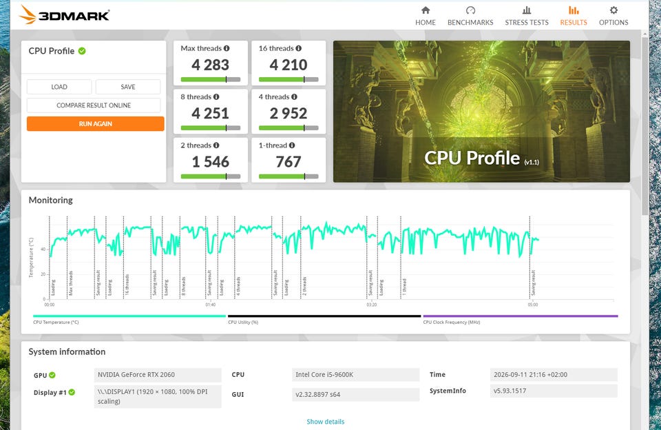Switch to STRESS TESTS tab label
Viewport: 661px width, 430px height.
tap(527, 22)
